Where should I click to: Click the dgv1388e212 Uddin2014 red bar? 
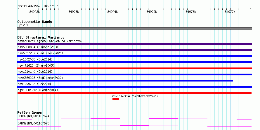[134, 93]
